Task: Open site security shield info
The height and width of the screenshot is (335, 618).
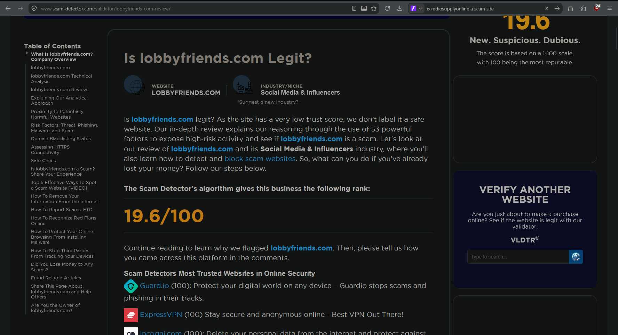Action: click(x=34, y=8)
